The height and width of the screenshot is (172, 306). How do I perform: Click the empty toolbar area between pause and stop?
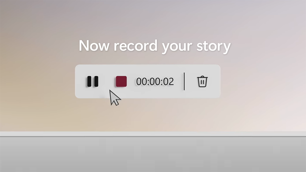[x=107, y=81]
